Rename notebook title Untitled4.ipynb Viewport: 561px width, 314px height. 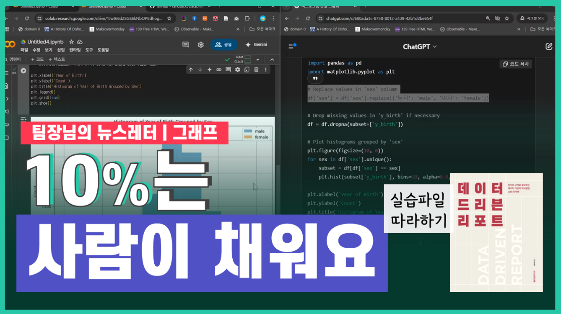point(45,42)
